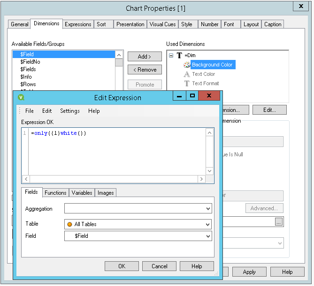314x286 pixels.
Task: Click the < Remove button
Action: (x=145, y=69)
